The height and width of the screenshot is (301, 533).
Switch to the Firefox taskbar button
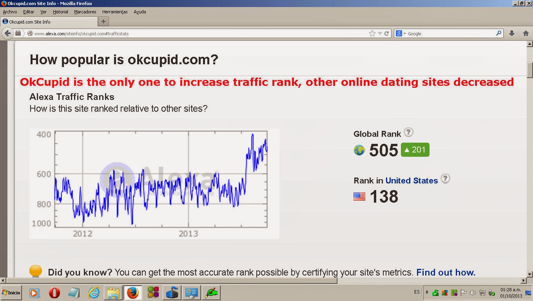[133, 293]
